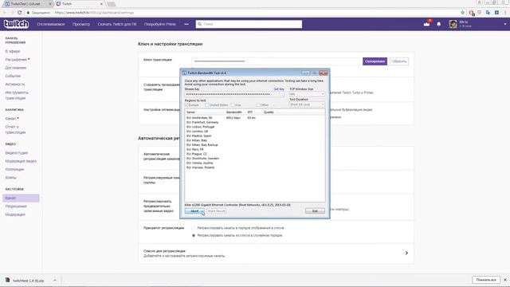Open События in sidebar
Screen dimensions: 510x287
coord(13,76)
